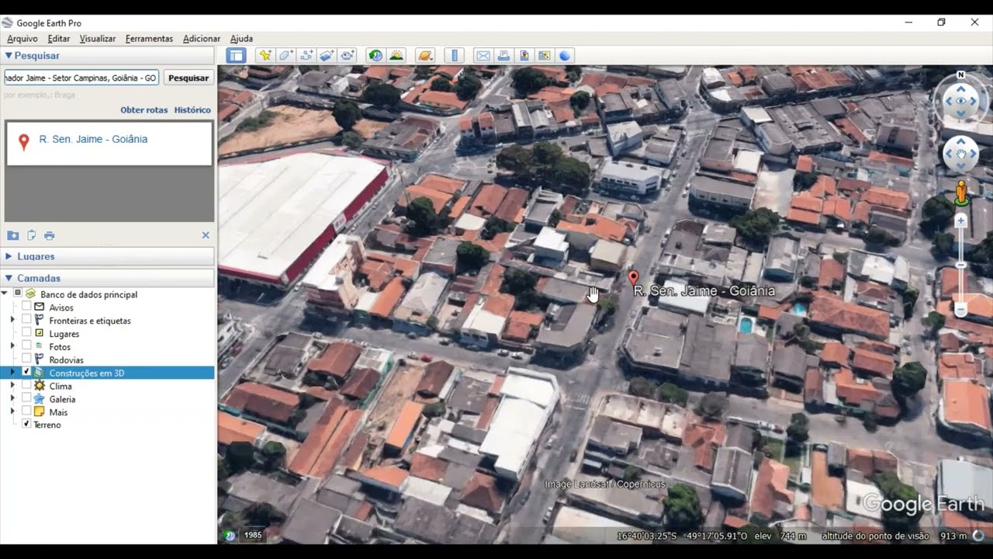Expand the Mais tree node
Screen dimensions: 993x559
(x=12, y=411)
